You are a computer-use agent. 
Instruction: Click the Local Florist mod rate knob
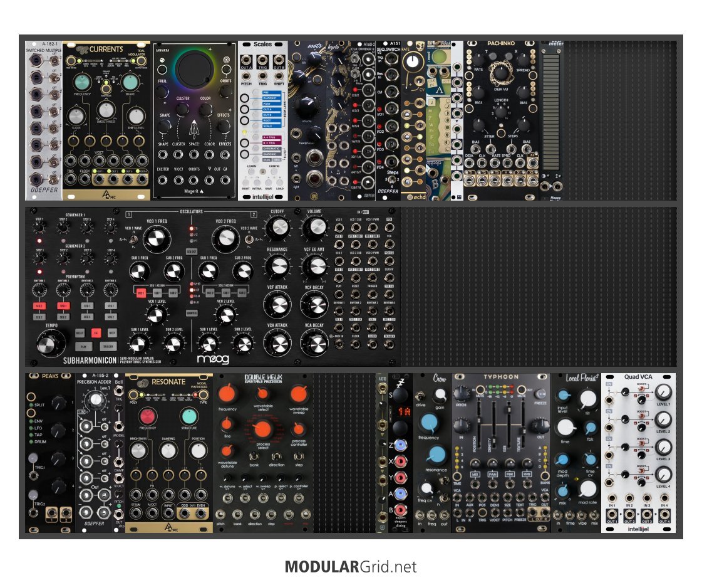[588, 489]
